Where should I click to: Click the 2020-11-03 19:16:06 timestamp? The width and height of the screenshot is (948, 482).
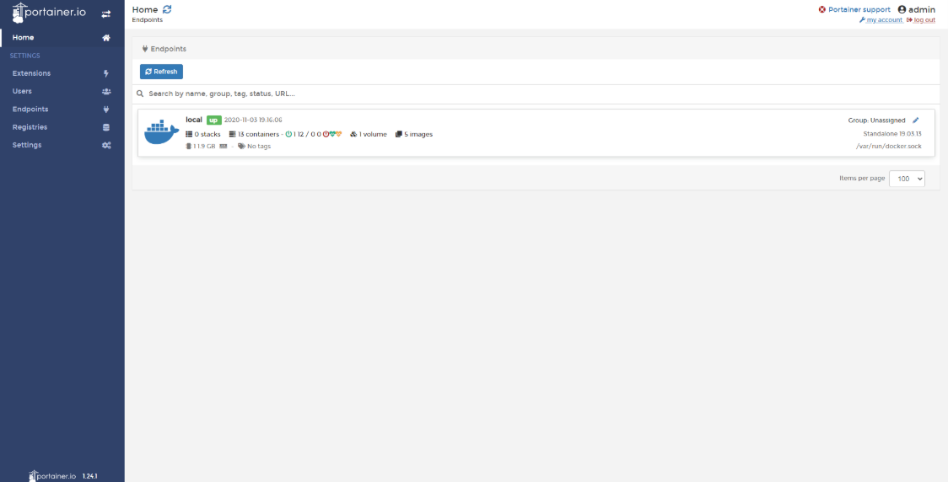253,120
